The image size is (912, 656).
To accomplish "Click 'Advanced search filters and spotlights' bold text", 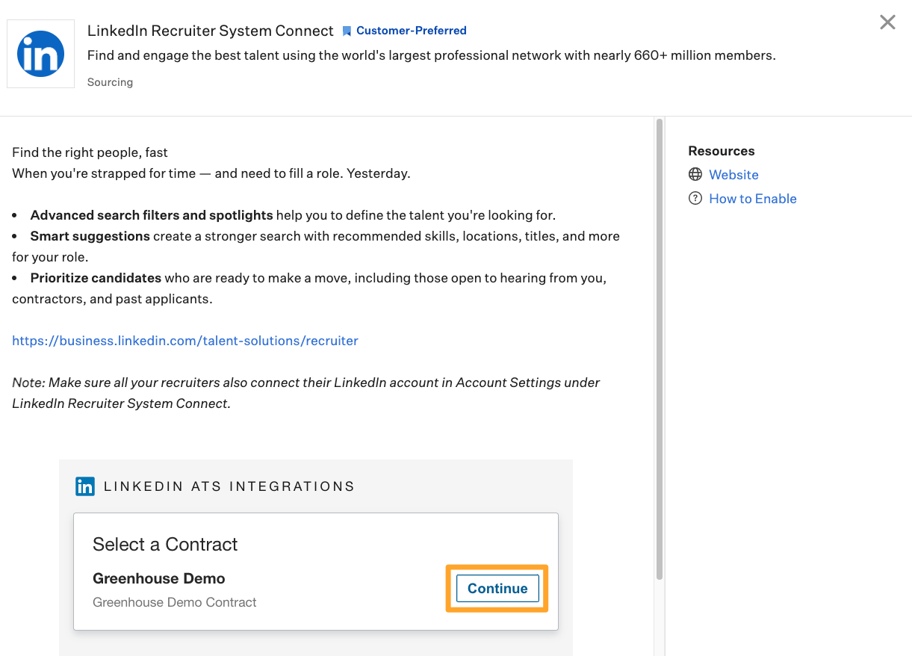I will pos(152,215).
